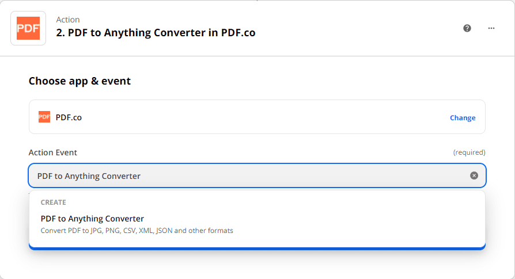Screen dimensions: 515x279
Task: Click the empty area of the PDF.co app box
Action: pyautogui.click(x=259, y=117)
